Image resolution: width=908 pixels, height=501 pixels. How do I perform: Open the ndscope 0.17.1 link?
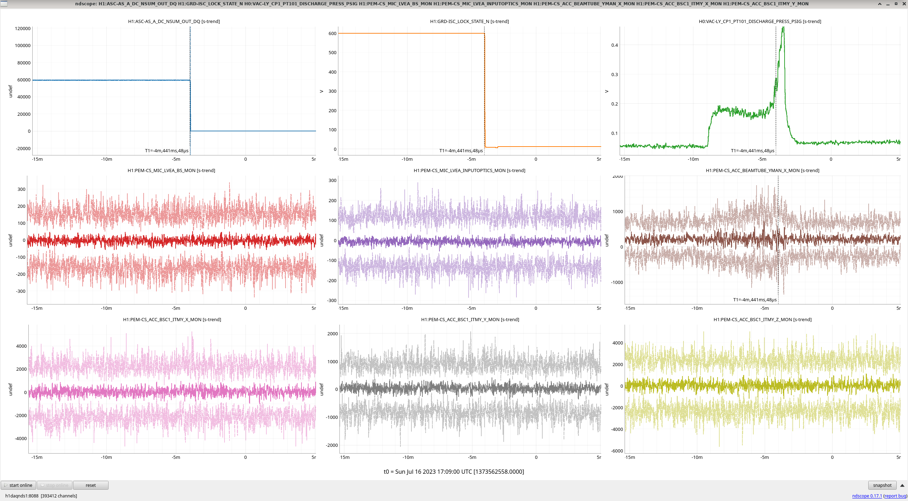pyautogui.click(x=867, y=496)
